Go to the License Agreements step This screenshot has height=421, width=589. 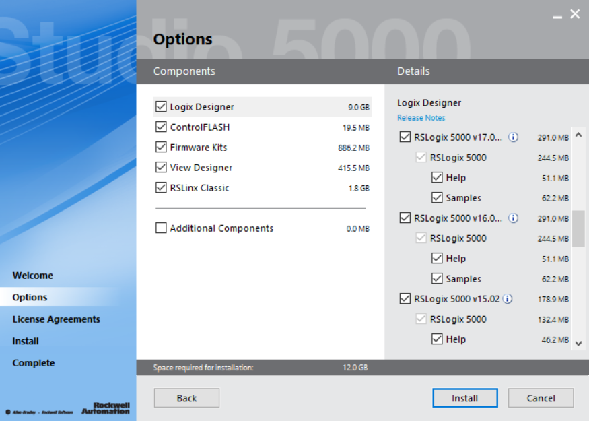(x=57, y=319)
